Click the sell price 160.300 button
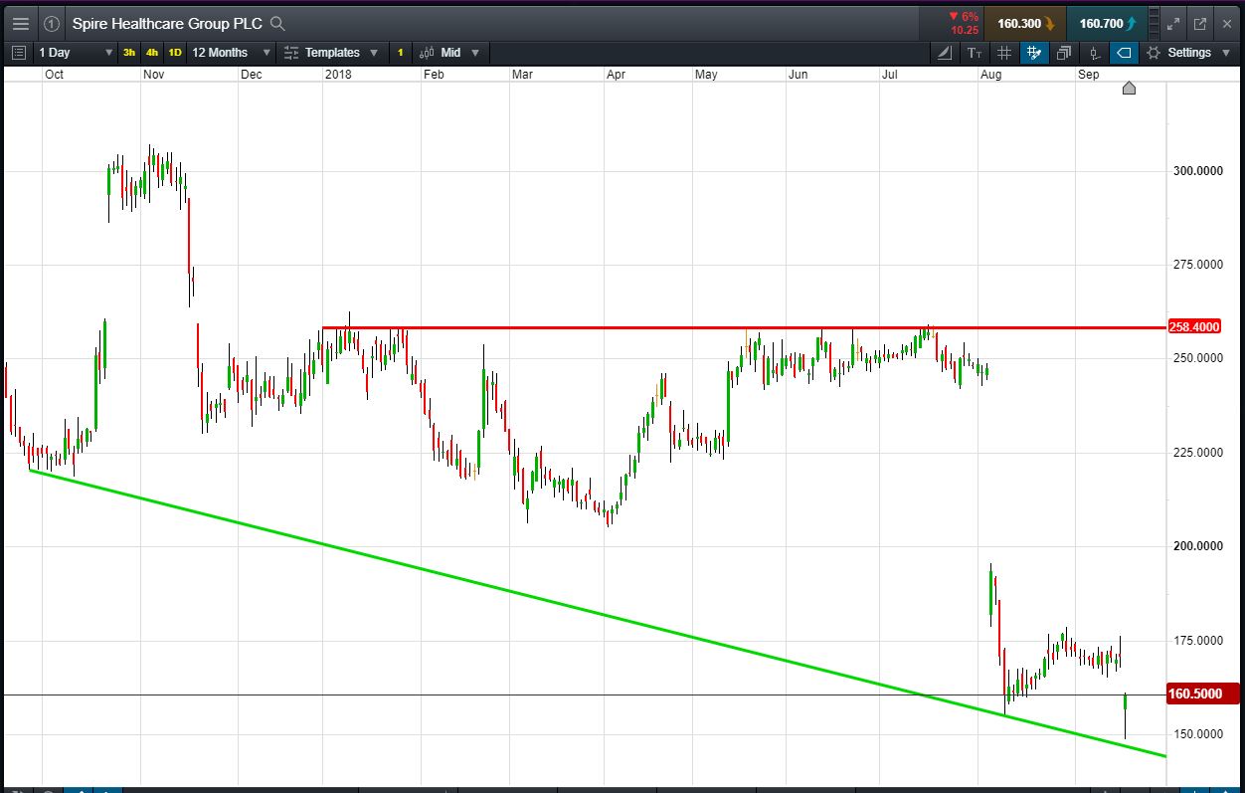1245x793 pixels. (1024, 24)
